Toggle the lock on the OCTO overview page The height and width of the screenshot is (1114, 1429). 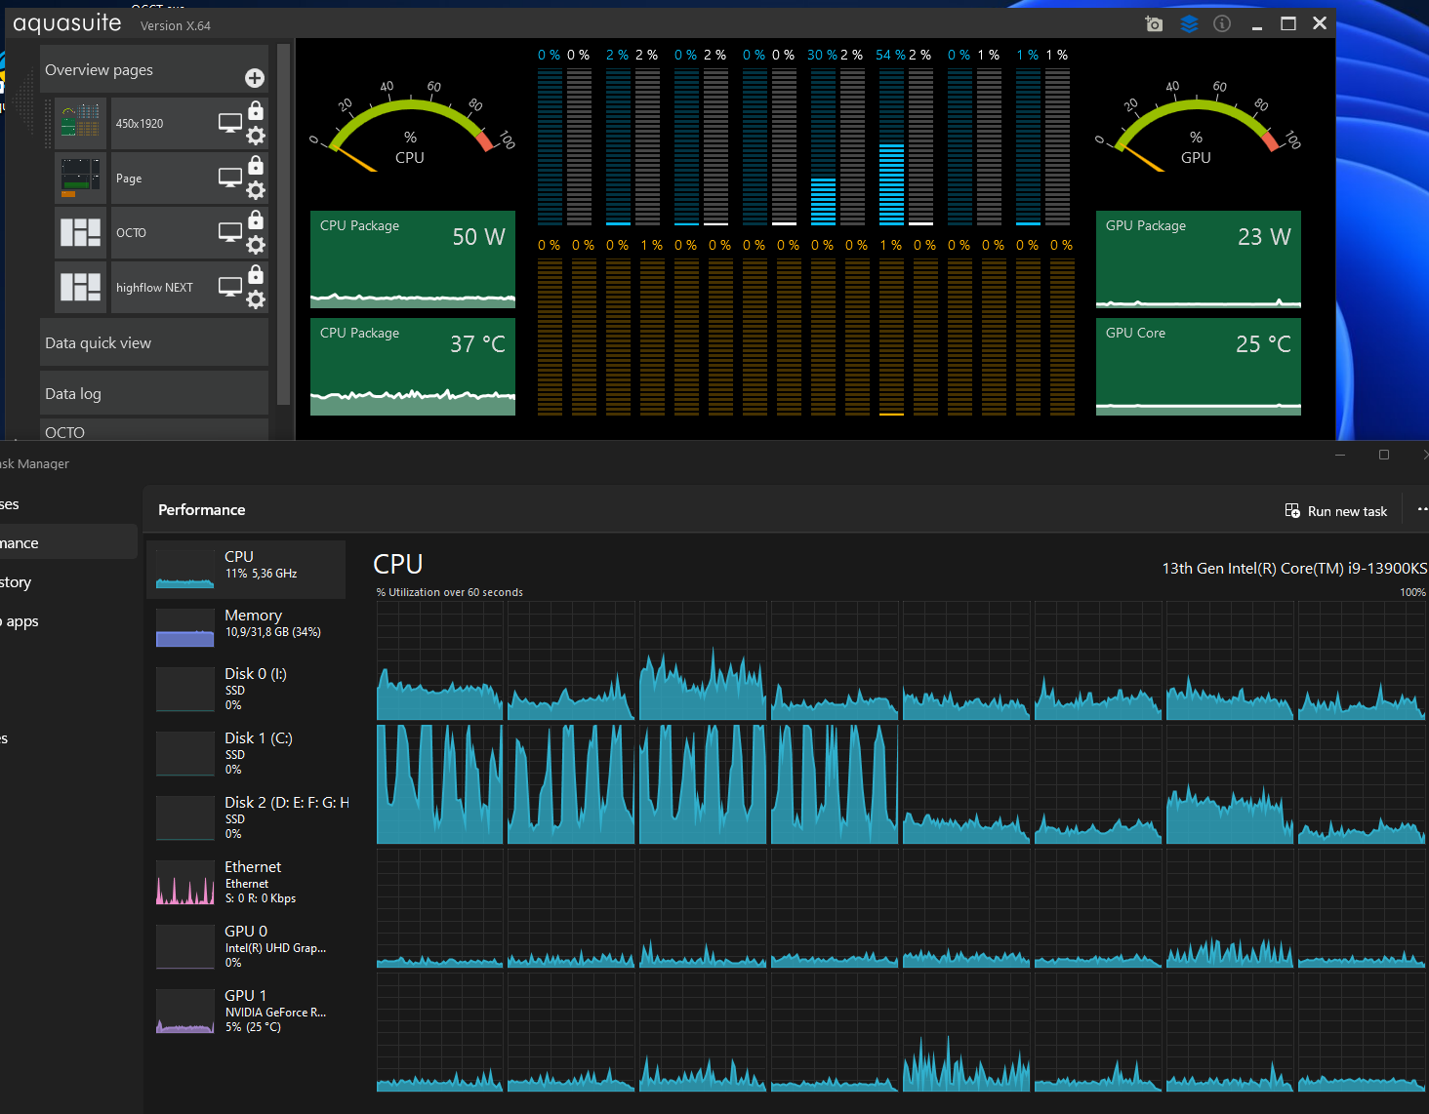pos(256,220)
